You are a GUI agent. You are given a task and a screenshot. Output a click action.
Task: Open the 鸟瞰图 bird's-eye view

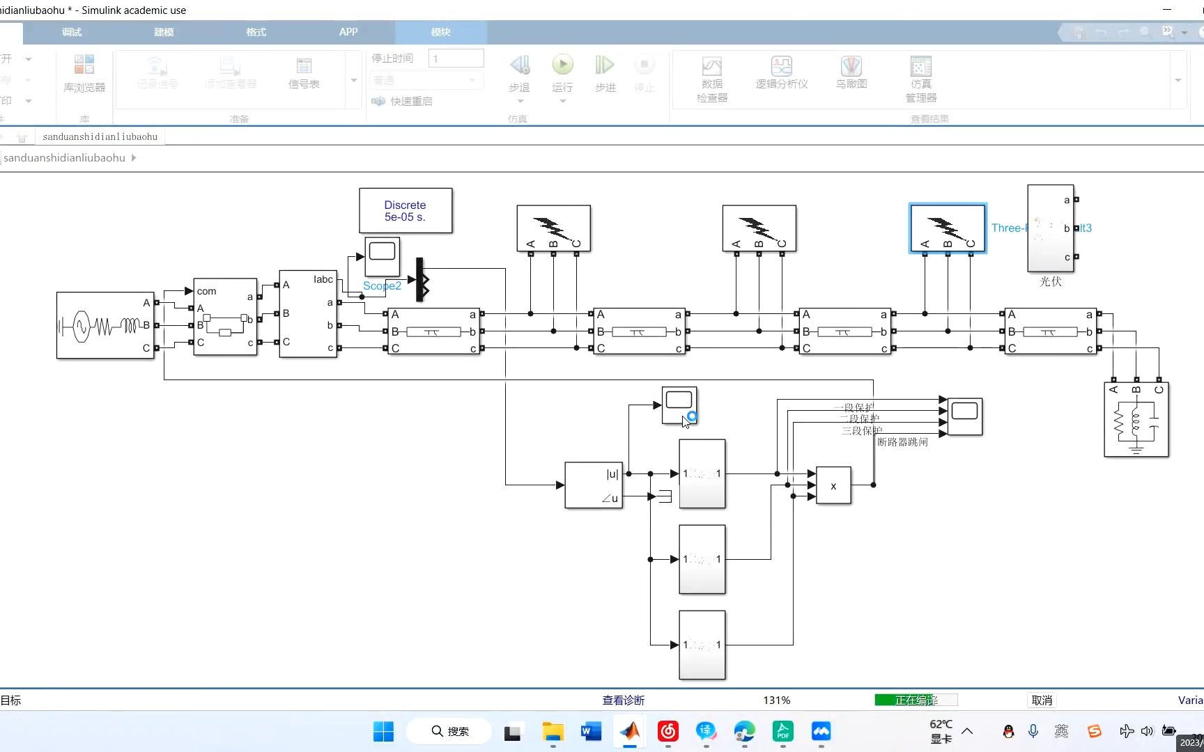click(851, 72)
